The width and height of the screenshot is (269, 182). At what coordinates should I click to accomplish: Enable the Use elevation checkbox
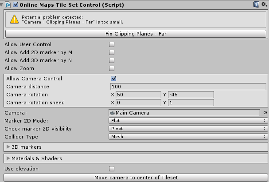pyautogui.click(x=112, y=169)
